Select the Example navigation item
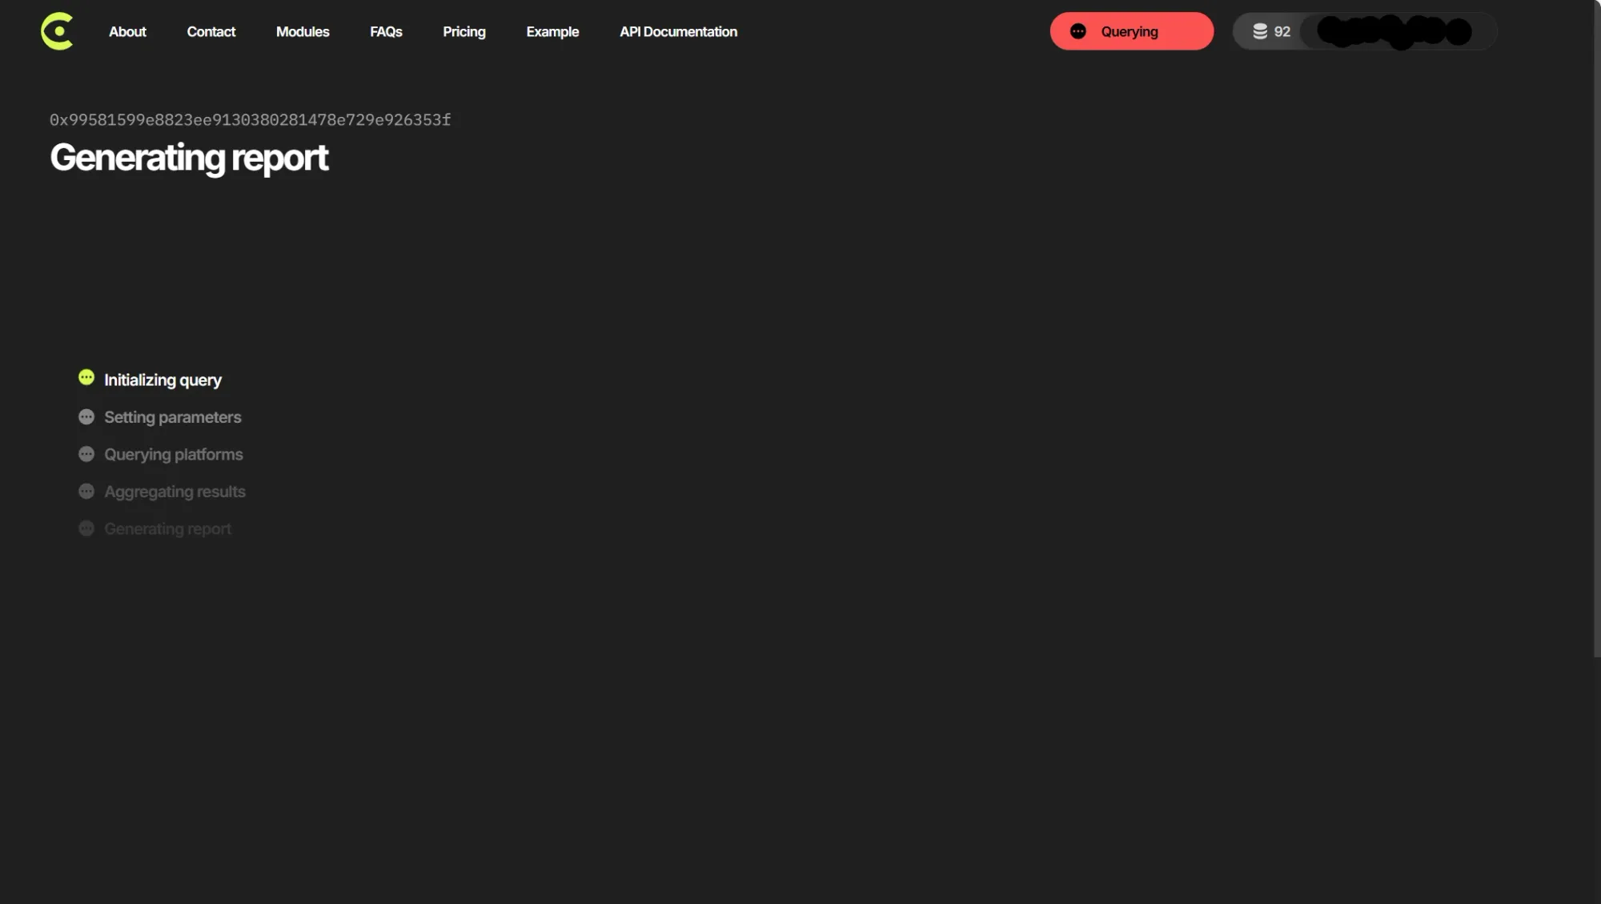Image resolution: width=1601 pixels, height=904 pixels. tap(552, 30)
